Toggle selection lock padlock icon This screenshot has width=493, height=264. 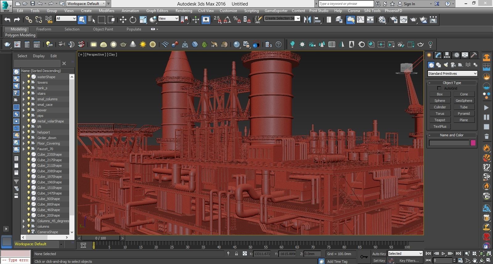tap(236, 254)
